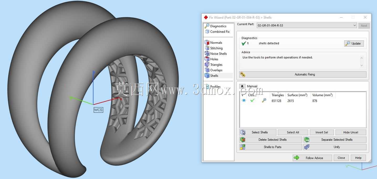This screenshot has height=179, width=377.
Task: Separate Selected Shells
Action: pyautogui.click(x=335, y=140)
